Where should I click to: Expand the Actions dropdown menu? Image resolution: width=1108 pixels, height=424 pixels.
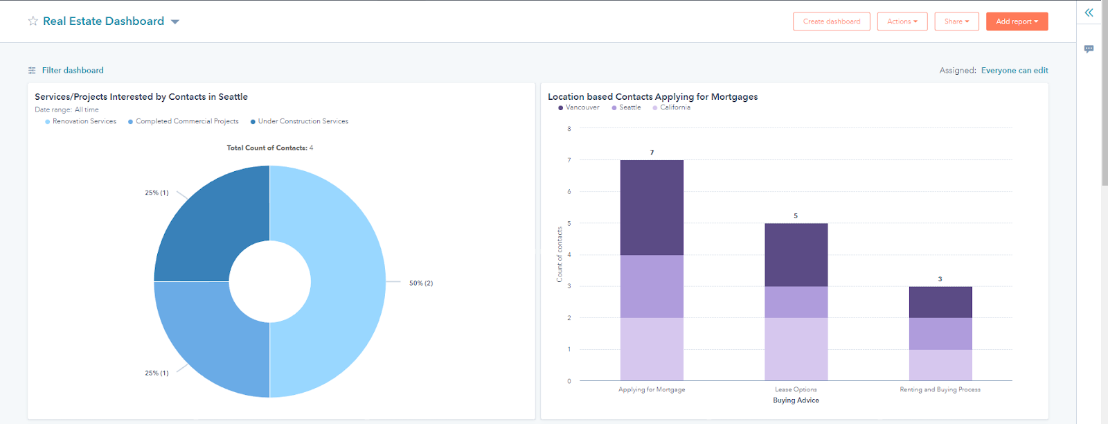902,21
